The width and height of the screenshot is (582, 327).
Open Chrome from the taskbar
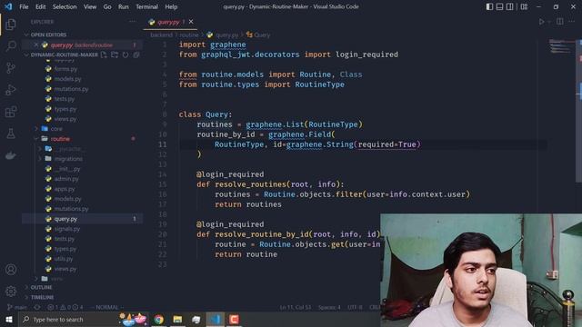tap(159, 319)
